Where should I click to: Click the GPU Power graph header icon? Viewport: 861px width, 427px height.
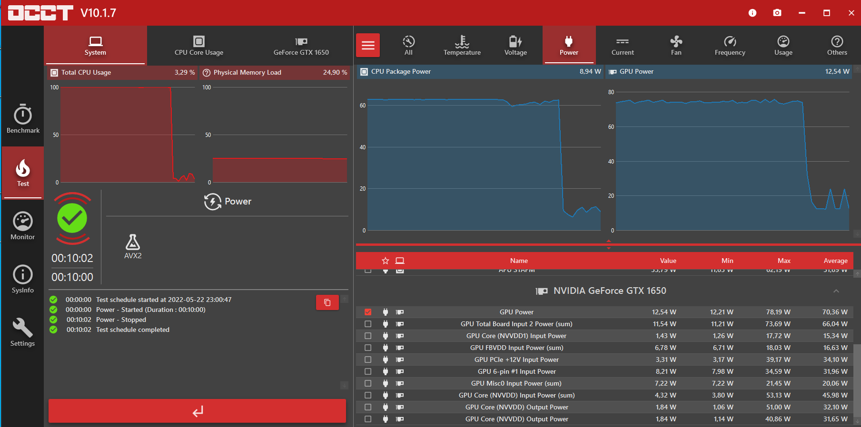[613, 72]
